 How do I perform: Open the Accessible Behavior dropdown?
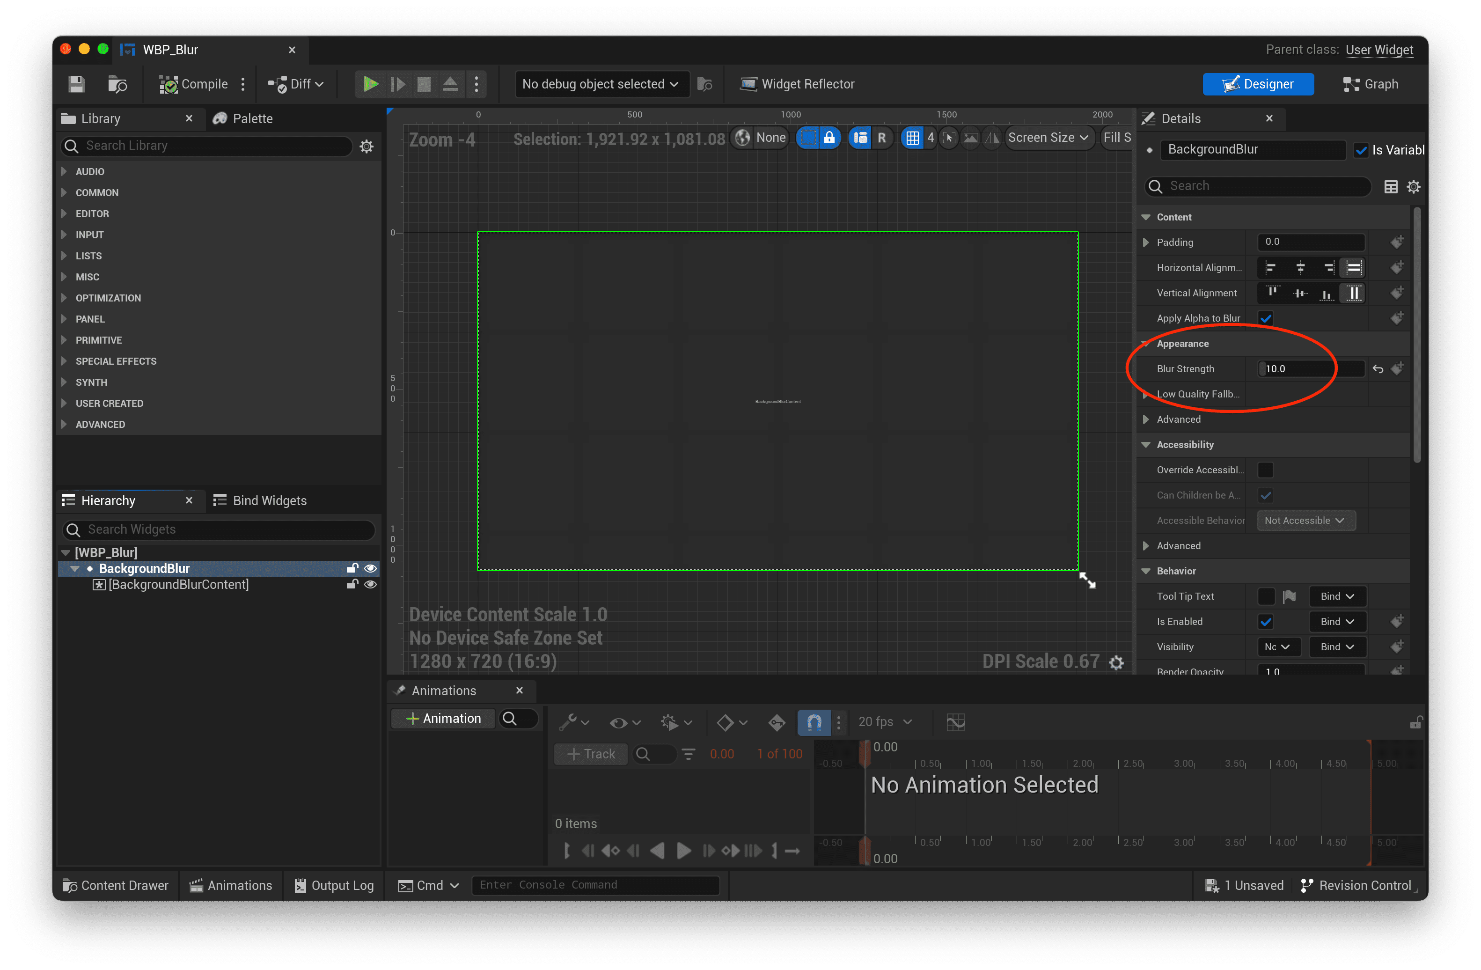pyautogui.click(x=1305, y=520)
